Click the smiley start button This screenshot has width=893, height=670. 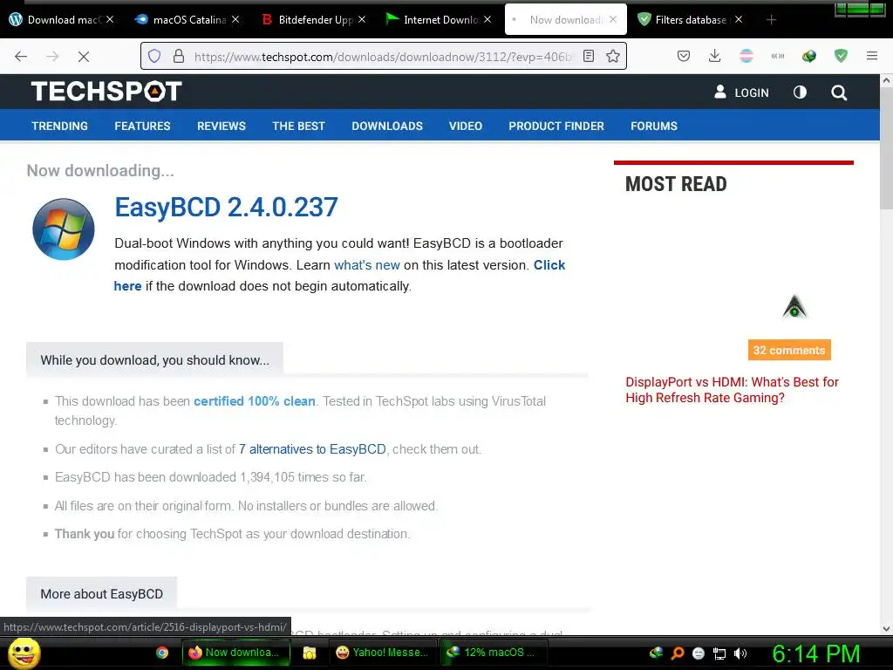(x=24, y=653)
